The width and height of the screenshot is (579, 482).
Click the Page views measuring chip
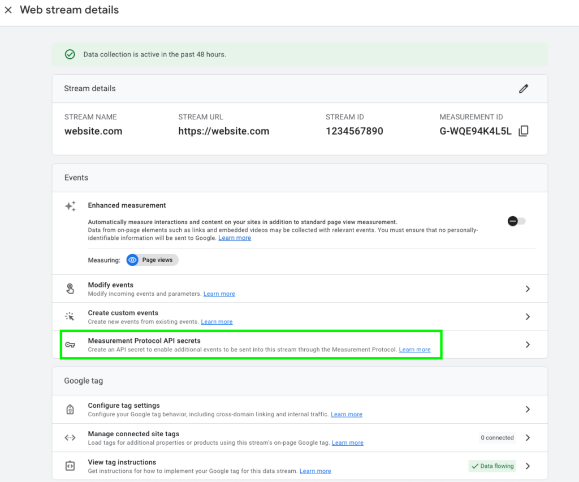152,260
